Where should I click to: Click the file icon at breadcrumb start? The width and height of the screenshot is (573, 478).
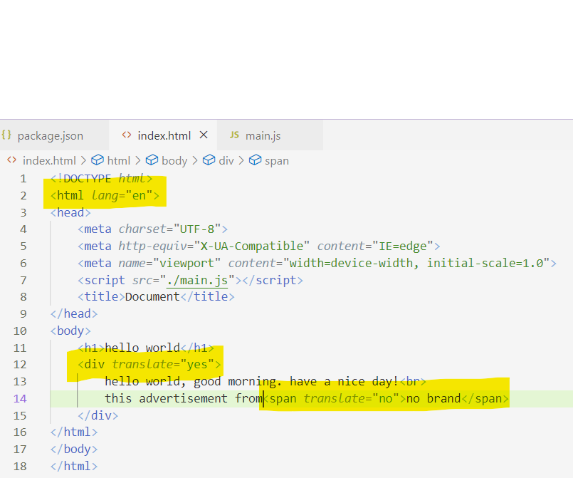(11, 160)
